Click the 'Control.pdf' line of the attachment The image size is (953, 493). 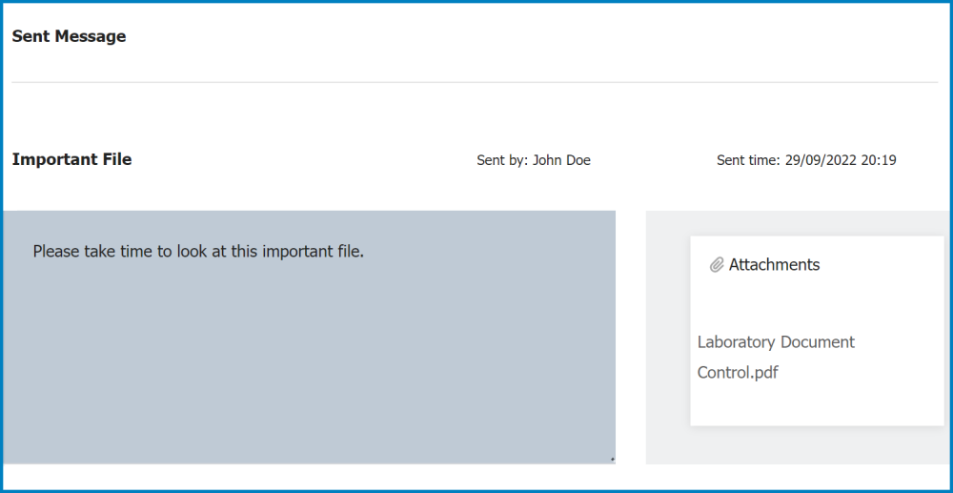click(x=738, y=372)
